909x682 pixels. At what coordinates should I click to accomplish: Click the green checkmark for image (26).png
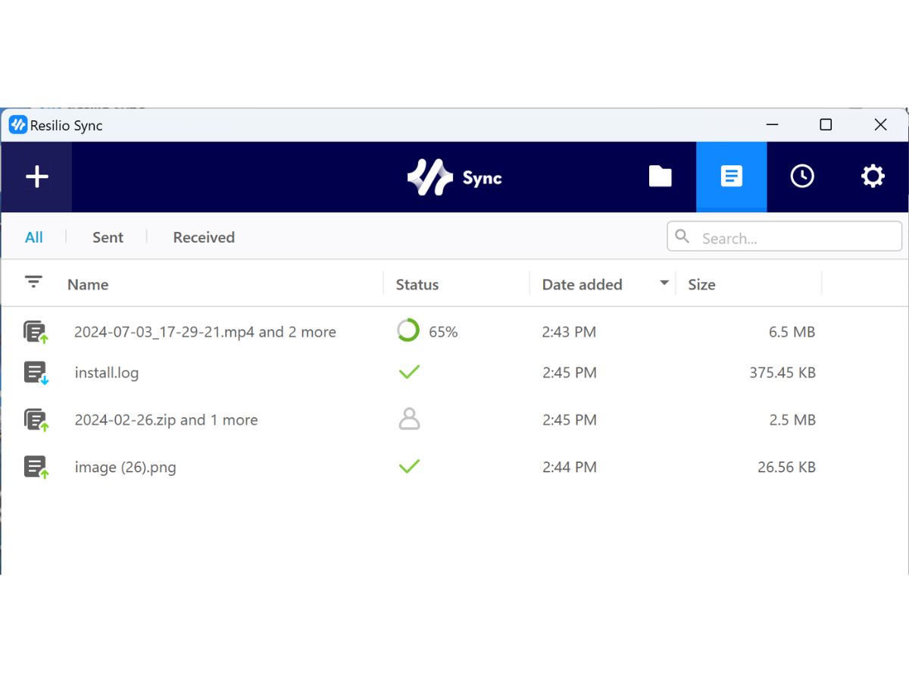(409, 467)
